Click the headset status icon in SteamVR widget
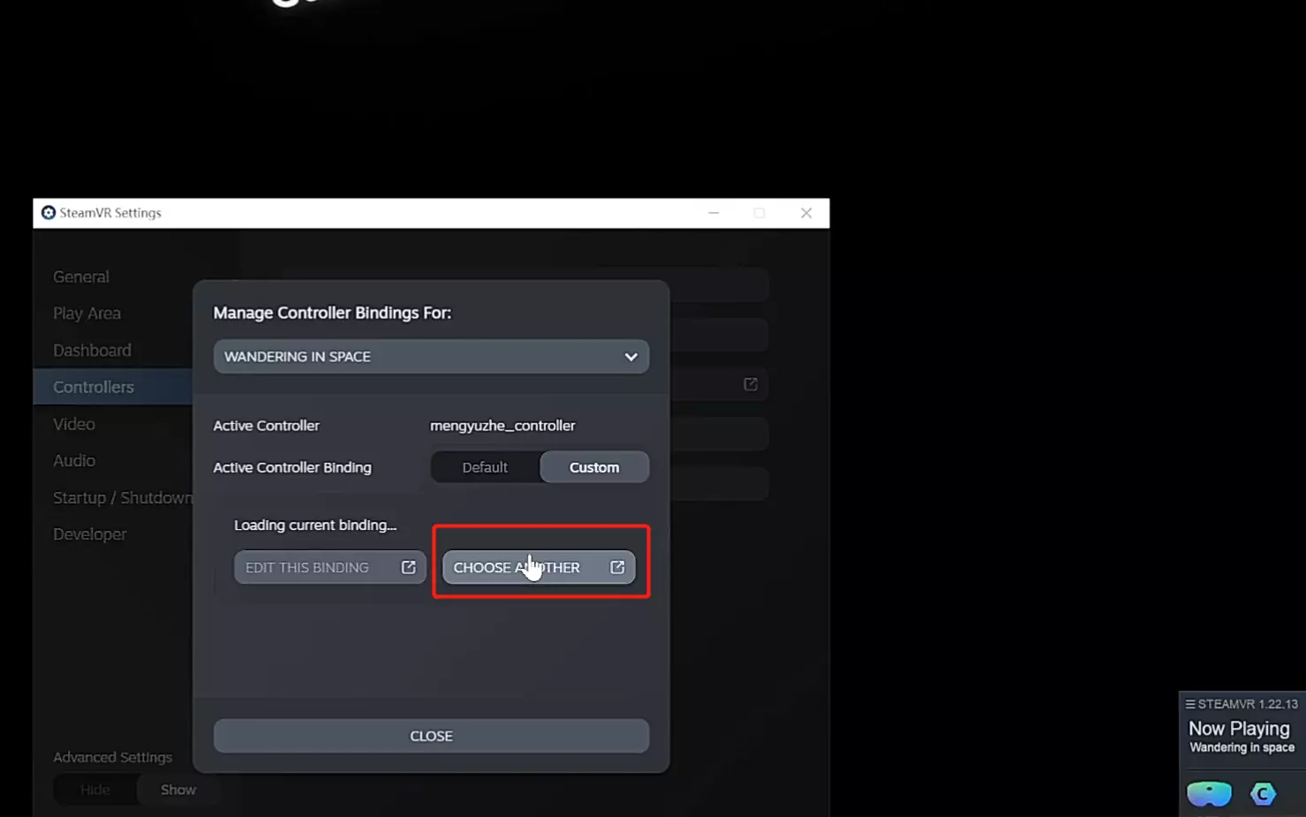 [1209, 793]
